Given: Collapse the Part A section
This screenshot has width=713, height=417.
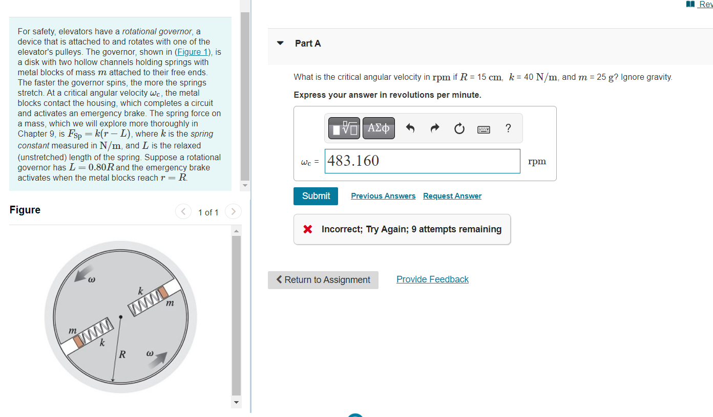Looking at the screenshot, I should pos(280,43).
